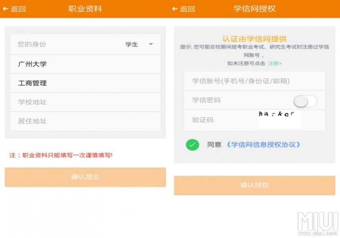The image size is (340, 238).
Task: Focus the 学校地址 input field
Action: tap(85, 102)
